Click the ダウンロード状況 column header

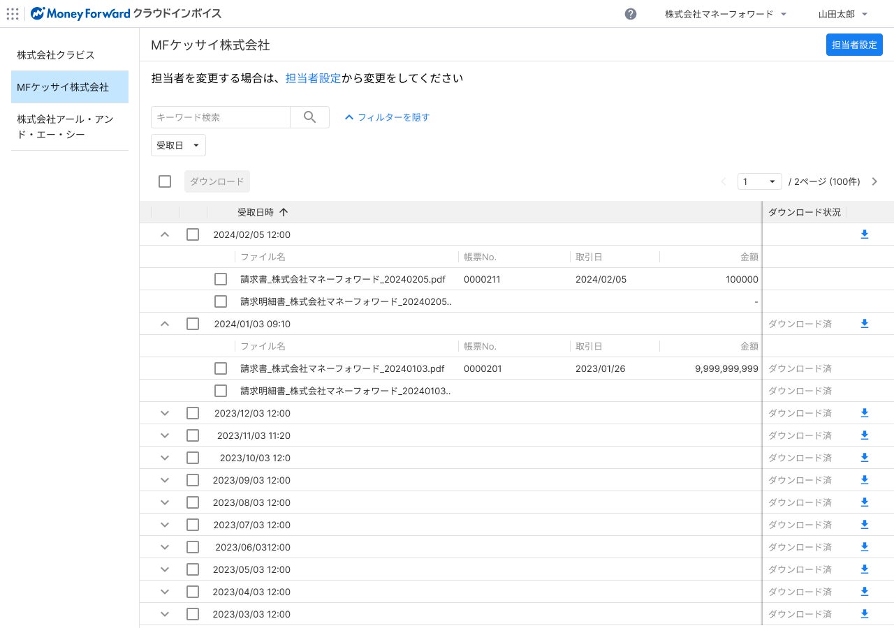click(x=805, y=212)
